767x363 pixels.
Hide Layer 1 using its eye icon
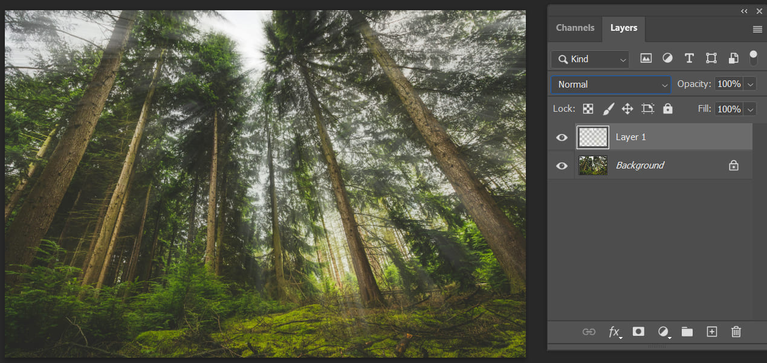pyautogui.click(x=562, y=138)
